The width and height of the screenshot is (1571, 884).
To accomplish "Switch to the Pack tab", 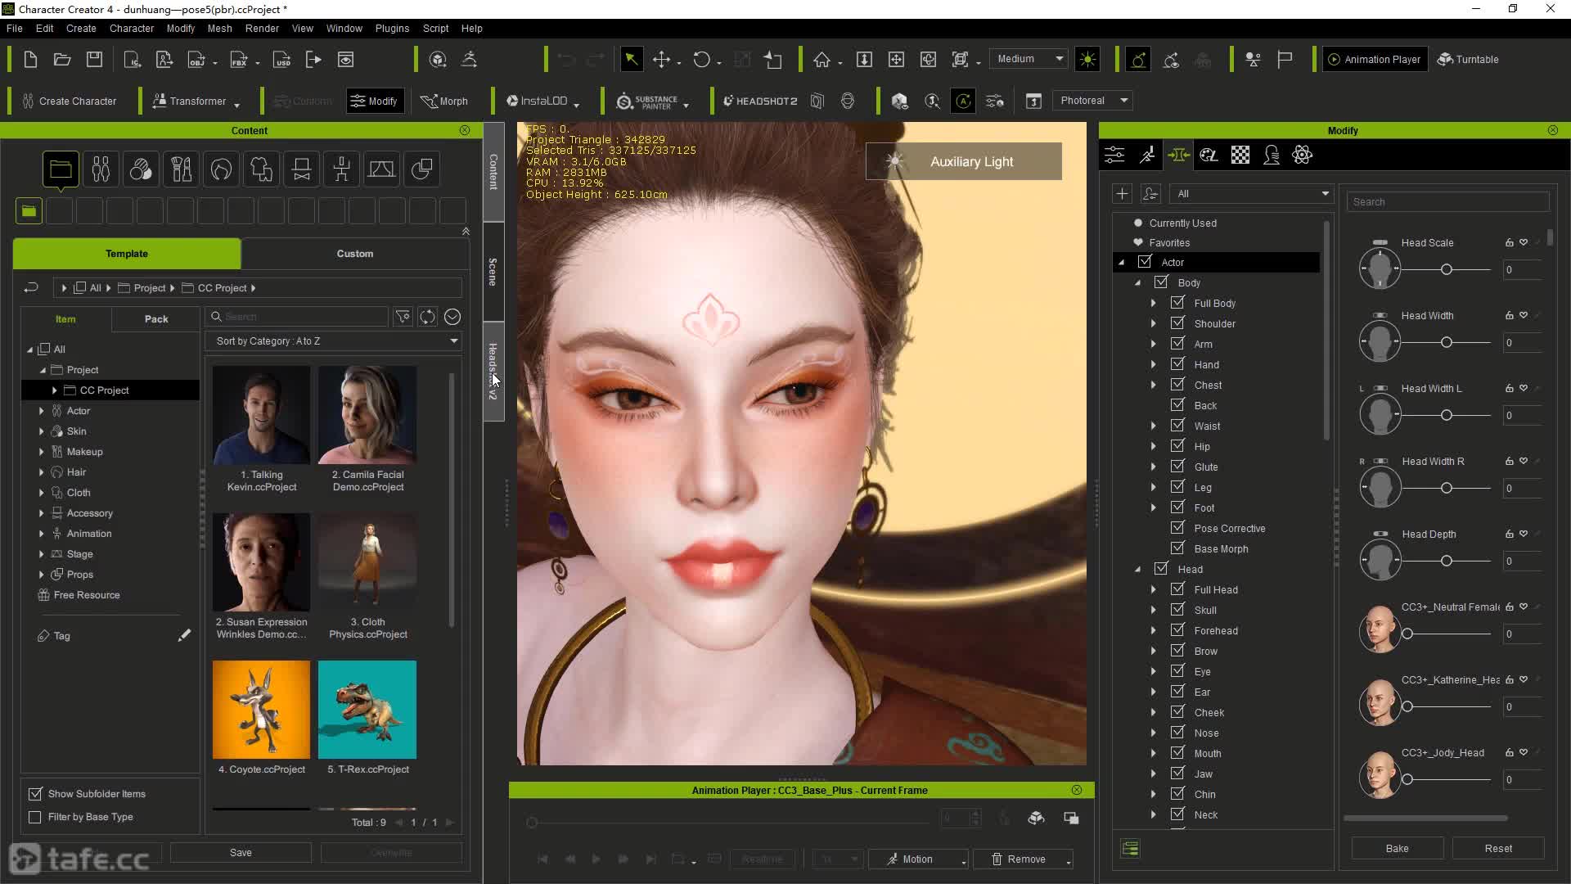I will click(x=156, y=319).
